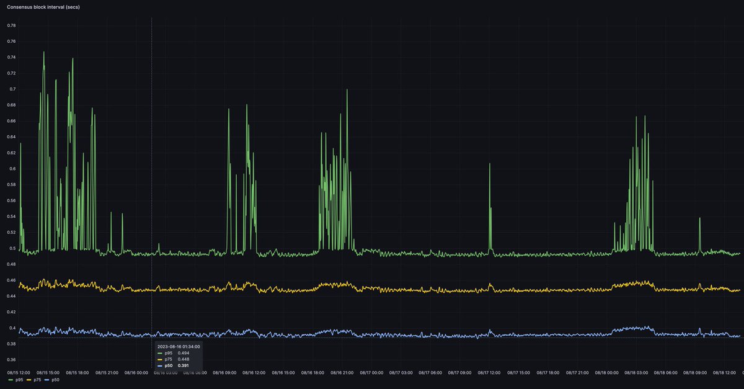Click the green p95 legend color marker
744x389 pixels.
click(x=10, y=379)
